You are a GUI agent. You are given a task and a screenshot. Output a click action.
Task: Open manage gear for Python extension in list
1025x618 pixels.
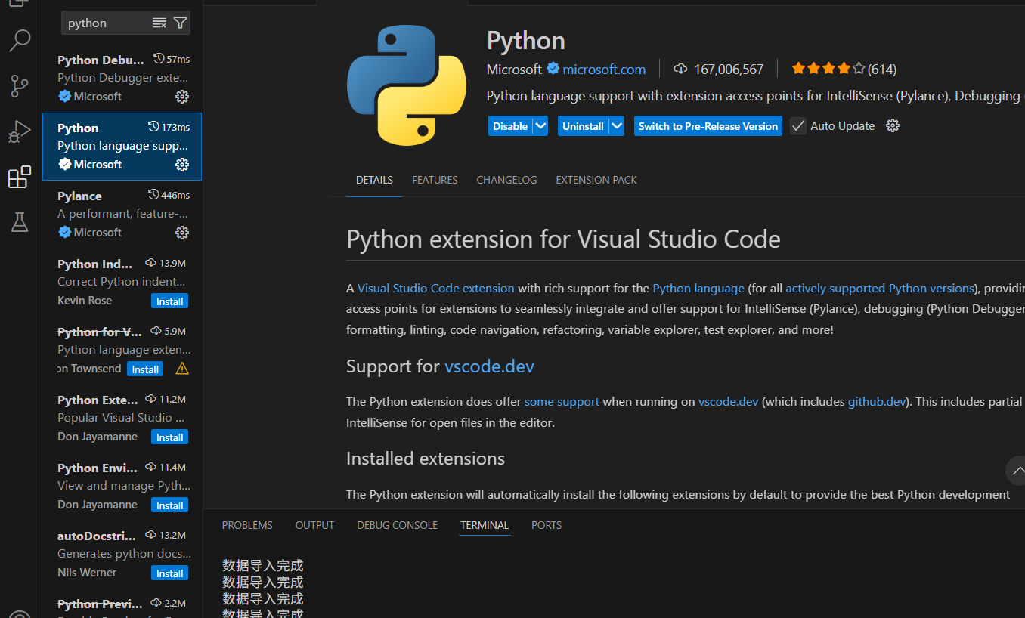[182, 165]
